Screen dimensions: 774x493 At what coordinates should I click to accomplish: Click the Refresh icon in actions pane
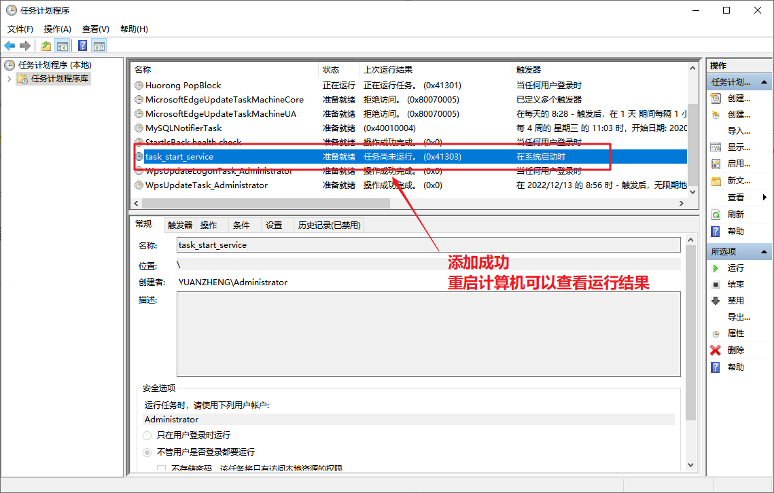[716, 215]
